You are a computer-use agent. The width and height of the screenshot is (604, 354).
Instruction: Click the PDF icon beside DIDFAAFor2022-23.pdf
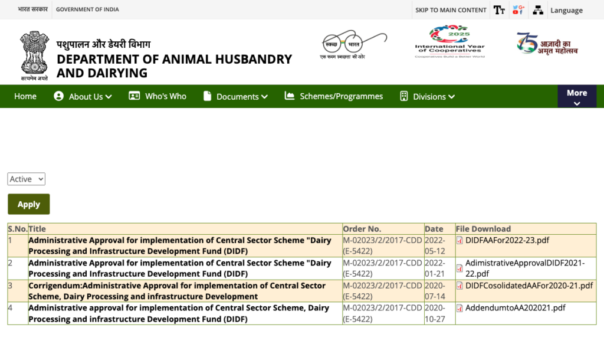coord(459,240)
